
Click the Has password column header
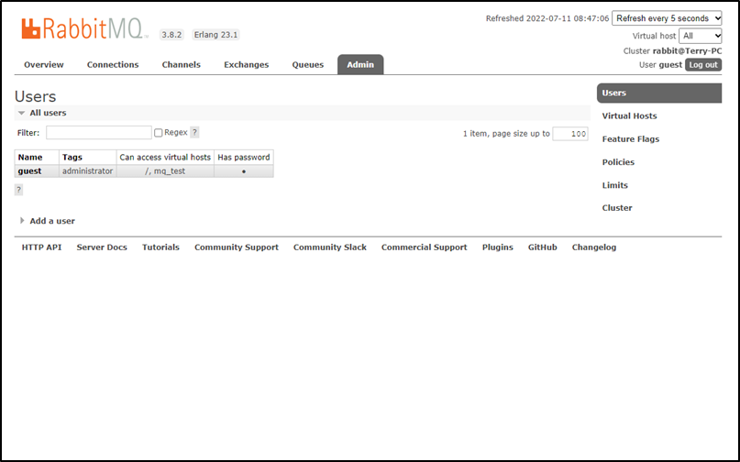pos(244,157)
